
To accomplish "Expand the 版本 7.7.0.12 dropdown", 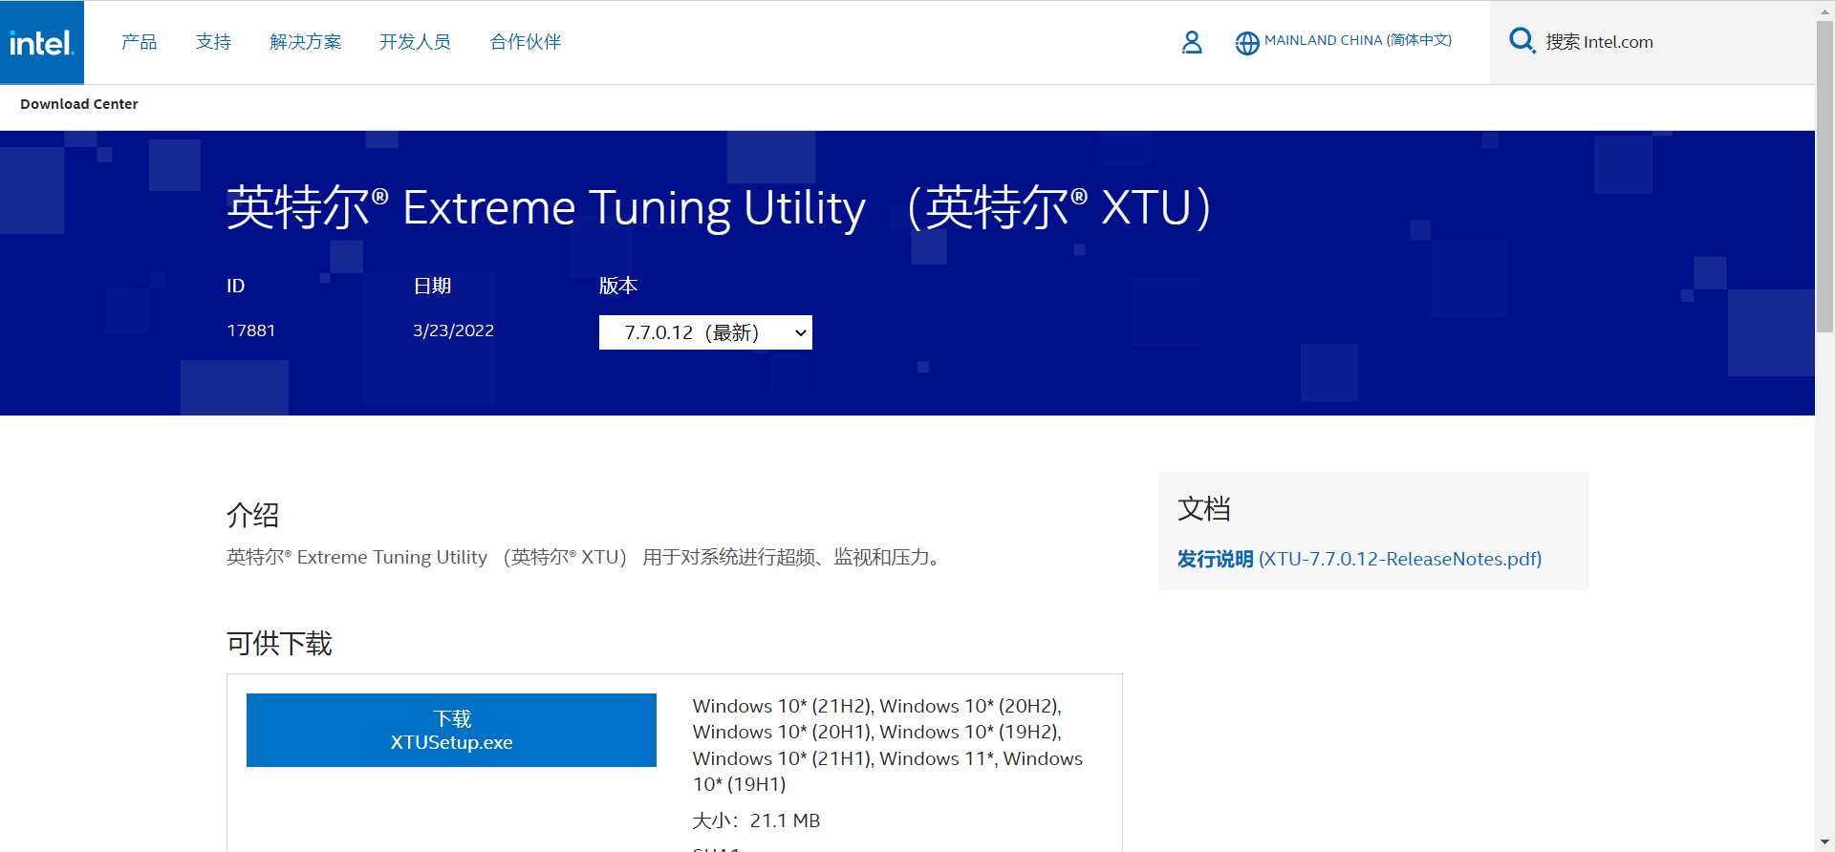I will pyautogui.click(x=705, y=332).
